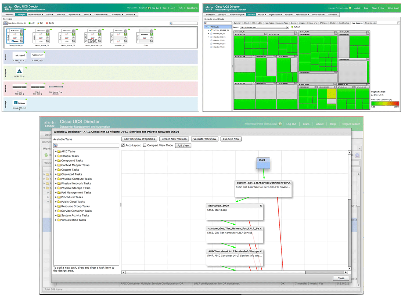Open the NetApp_CMode storage icon
This screenshot has width=403, height=299.
(x=19, y=103)
